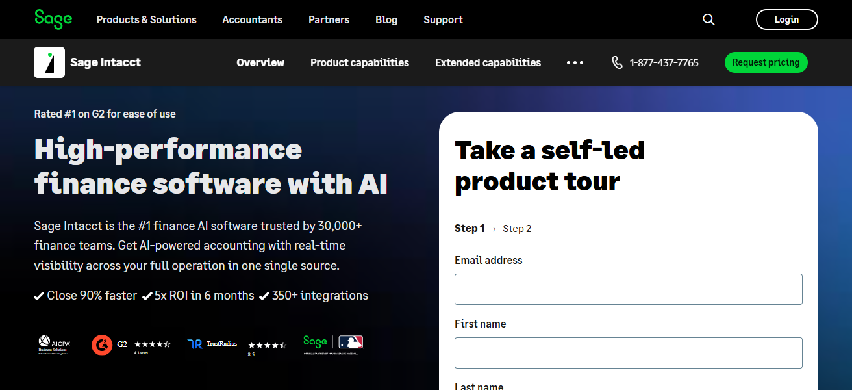Click the Login button
Image resolution: width=852 pixels, height=390 pixels.
coord(787,19)
